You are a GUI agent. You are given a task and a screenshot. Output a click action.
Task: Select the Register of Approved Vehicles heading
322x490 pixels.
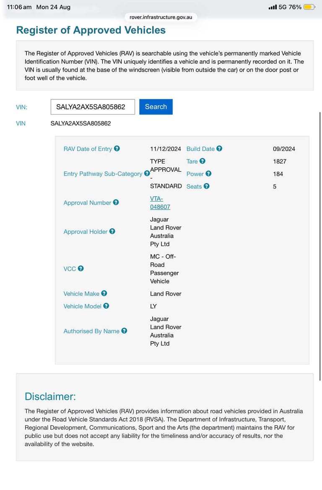pyautogui.click(x=91, y=30)
